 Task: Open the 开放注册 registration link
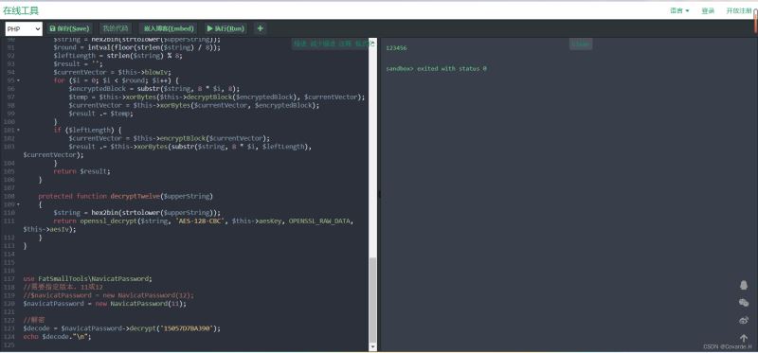(739, 10)
